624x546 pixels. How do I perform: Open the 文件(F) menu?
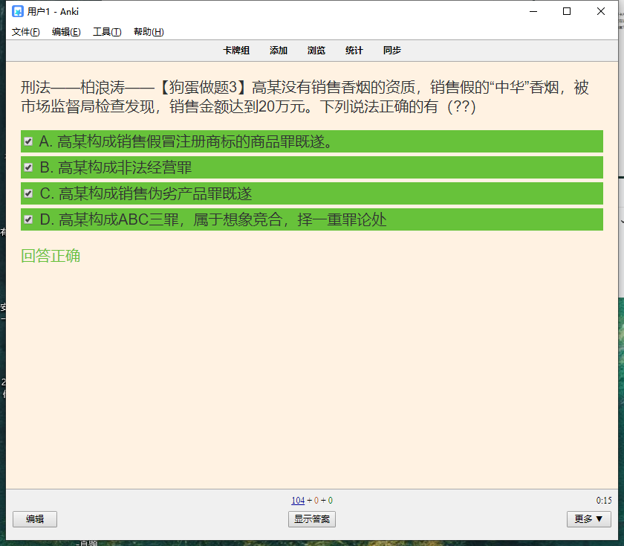click(x=25, y=32)
